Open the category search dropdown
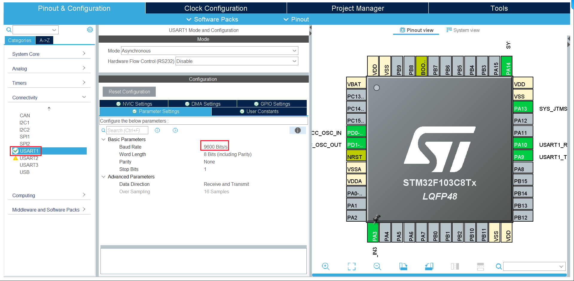 [54, 30]
